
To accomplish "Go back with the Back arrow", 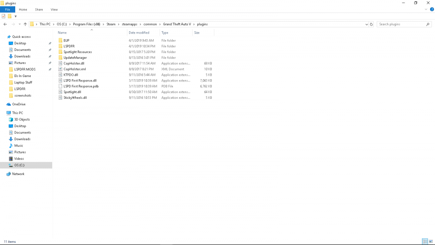I will pos(5,24).
